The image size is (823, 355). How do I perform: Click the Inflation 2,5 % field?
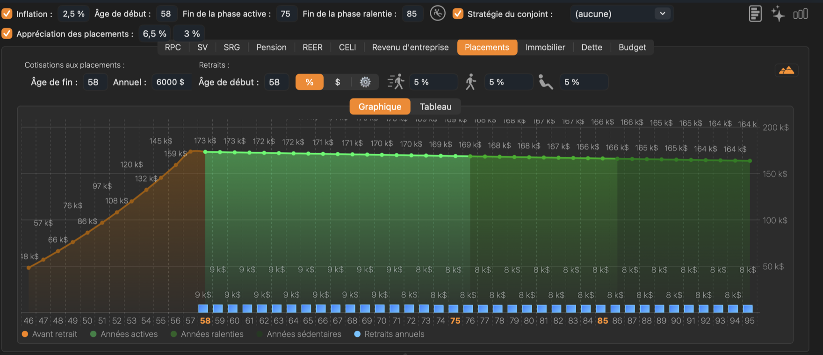[x=73, y=14]
